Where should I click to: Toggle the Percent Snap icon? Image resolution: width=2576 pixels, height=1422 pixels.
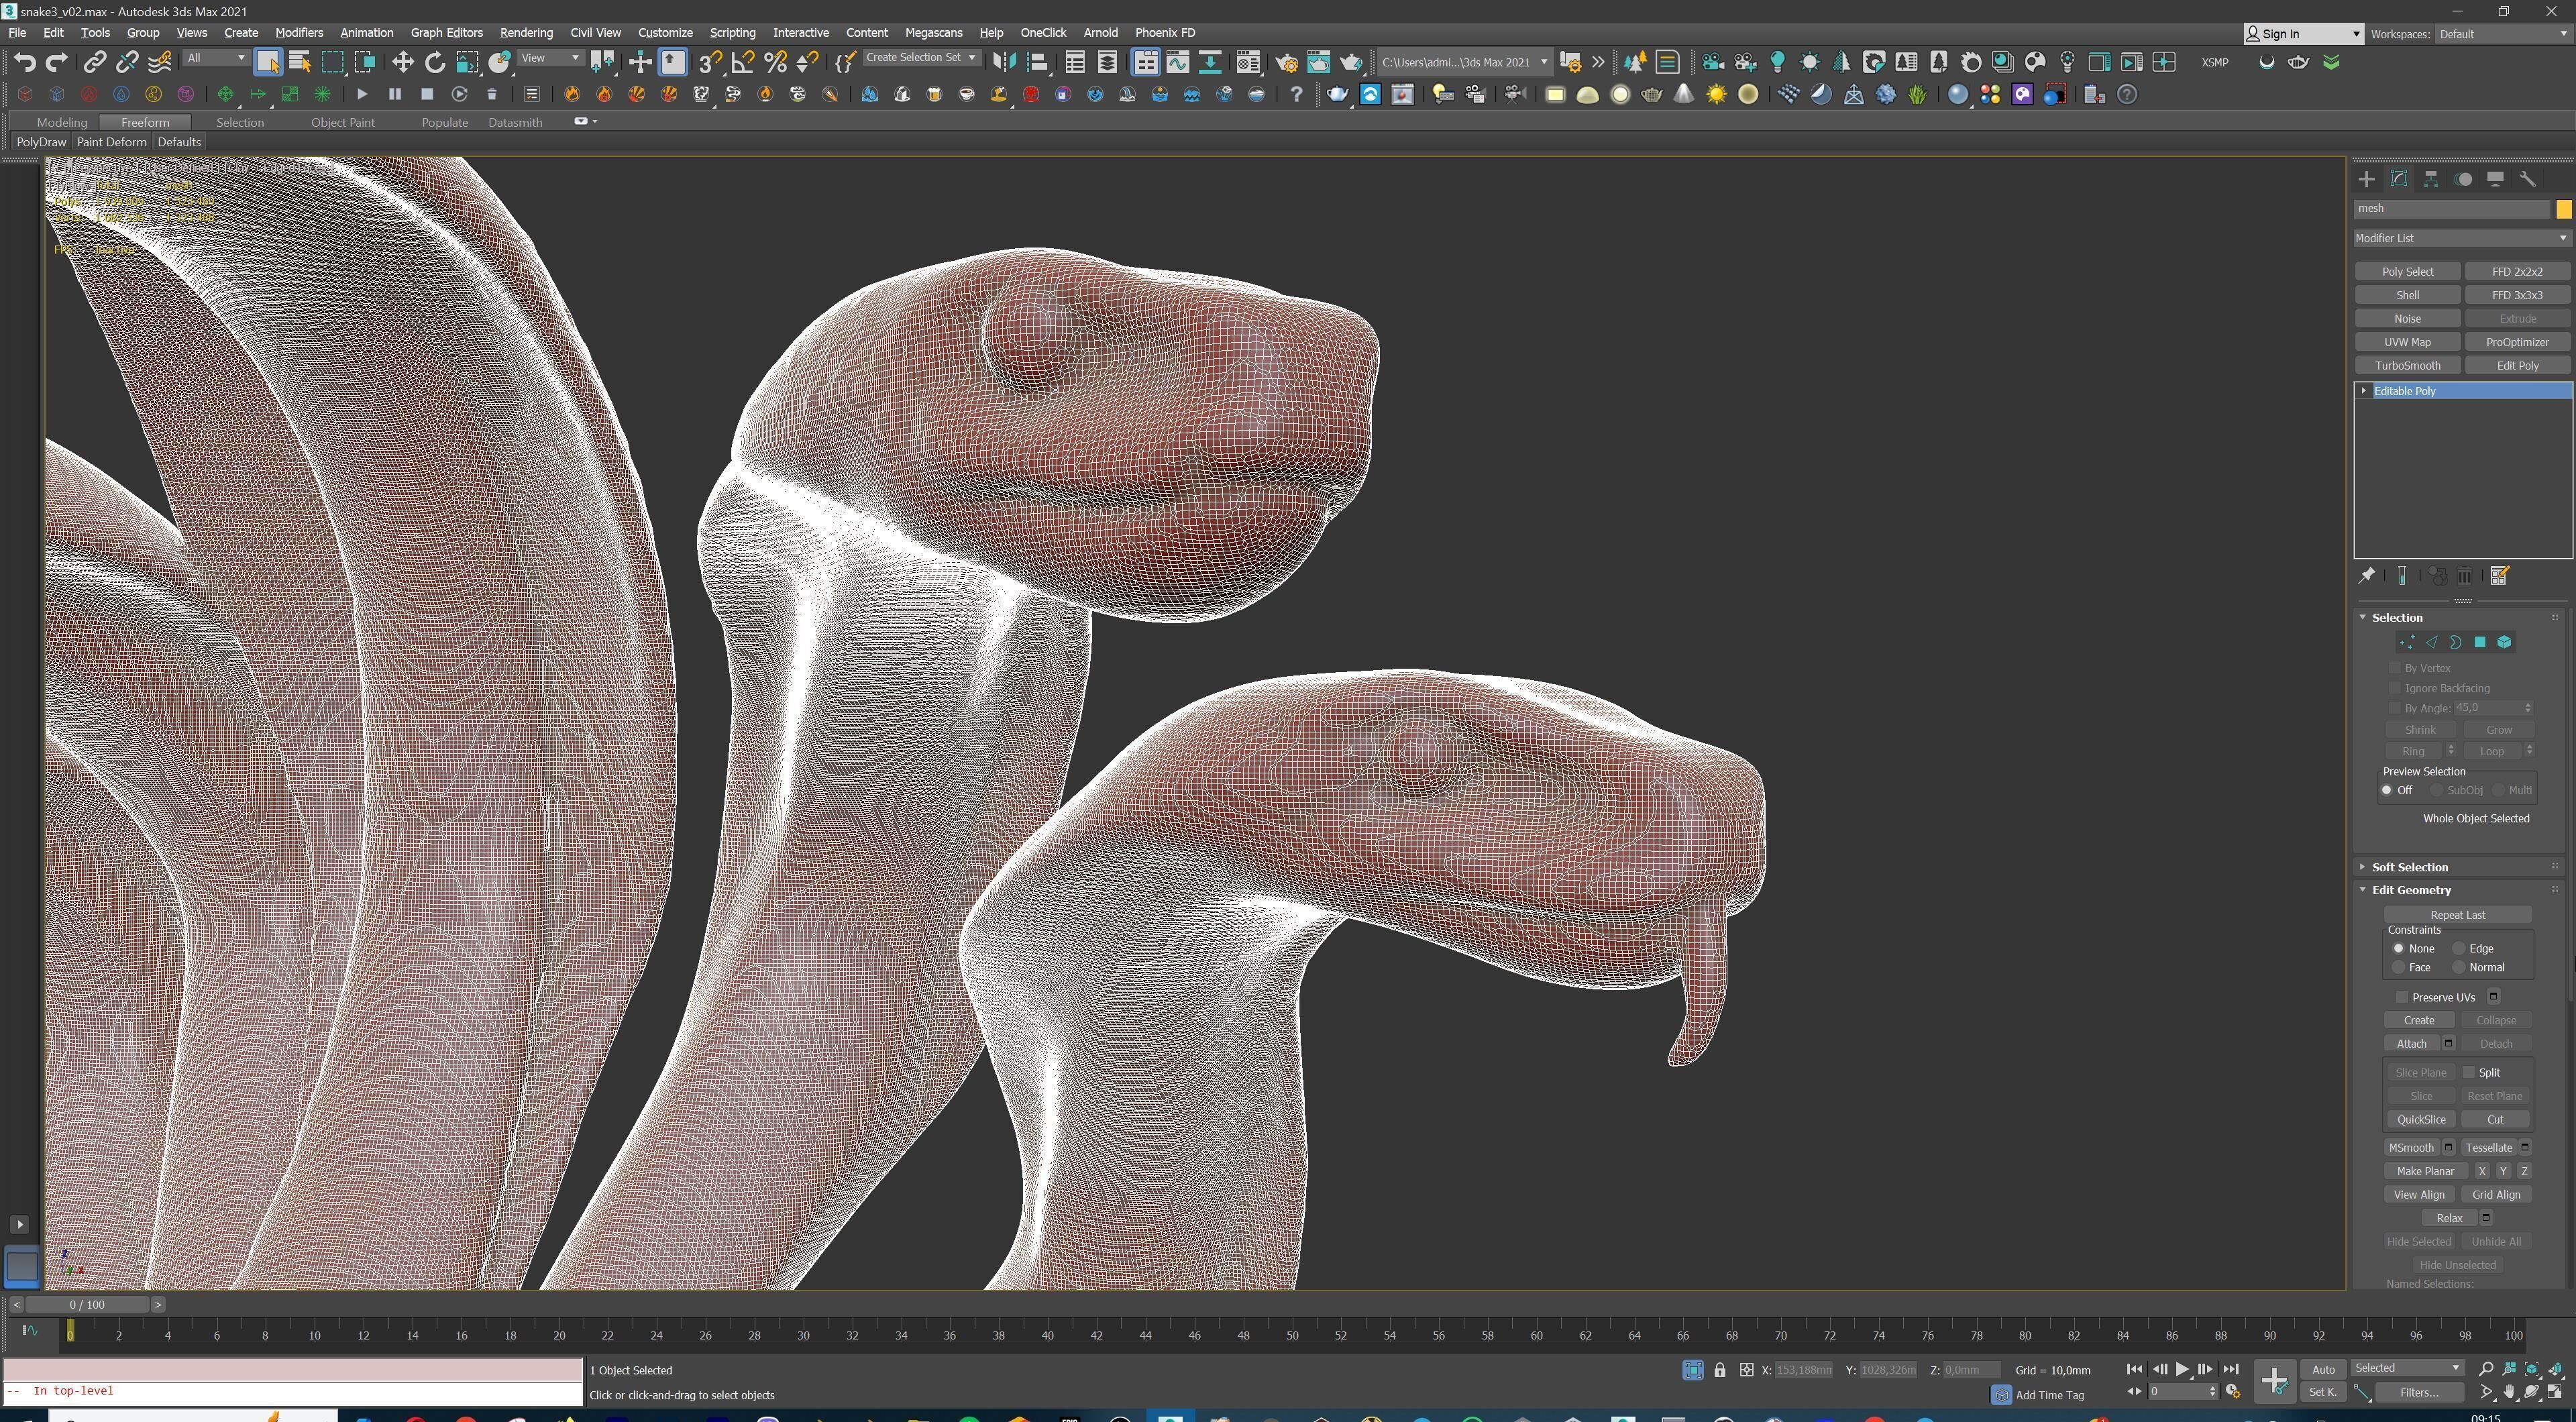click(775, 63)
